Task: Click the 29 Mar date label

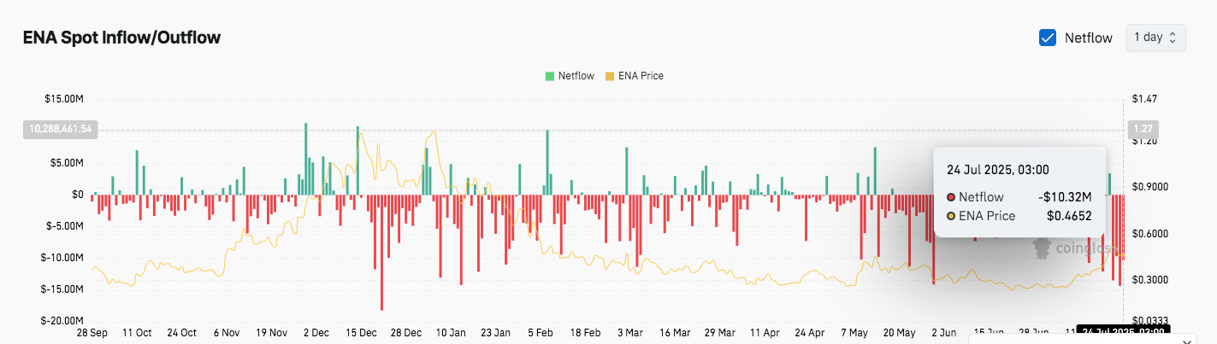Action: point(719,332)
